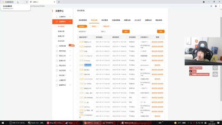
Task: Click the level badge in the 2021-05-17 16:17:45 row
Action: point(82,42)
